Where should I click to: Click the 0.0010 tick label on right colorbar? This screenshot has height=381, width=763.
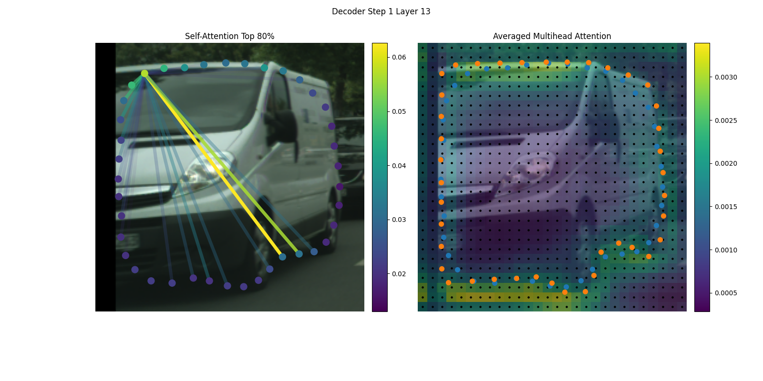(x=726, y=250)
